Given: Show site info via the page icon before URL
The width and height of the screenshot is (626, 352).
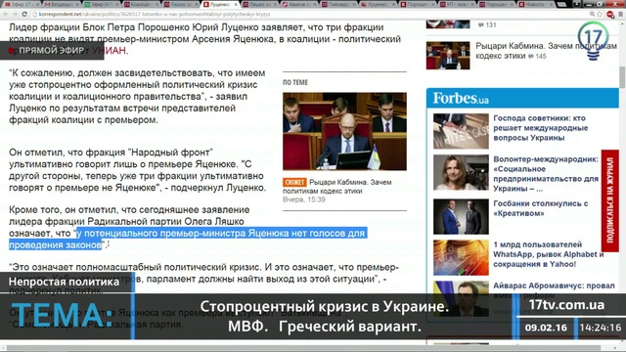Looking at the screenshot, I should (35, 14).
